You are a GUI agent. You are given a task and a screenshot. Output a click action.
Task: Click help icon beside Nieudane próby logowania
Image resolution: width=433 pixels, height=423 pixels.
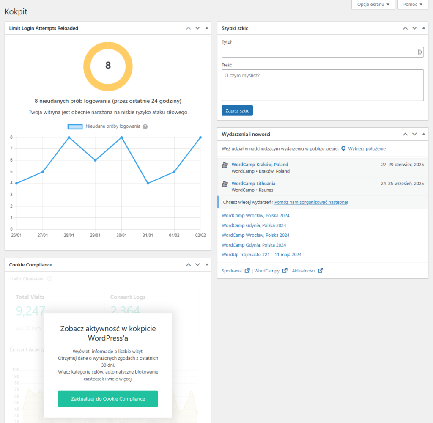pos(145,126)
